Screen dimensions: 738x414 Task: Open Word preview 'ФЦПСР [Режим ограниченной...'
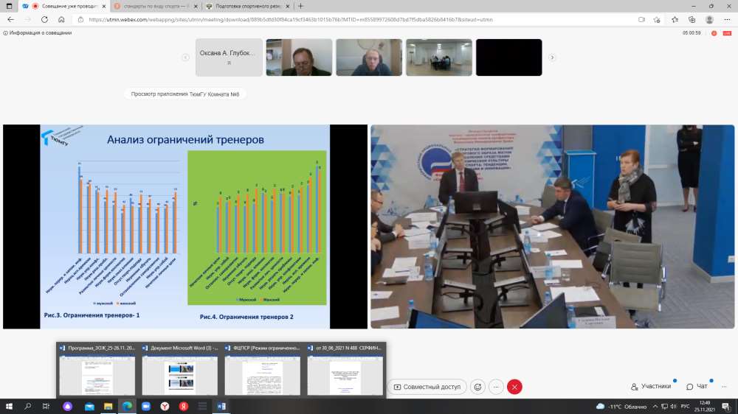coord(263,371)
